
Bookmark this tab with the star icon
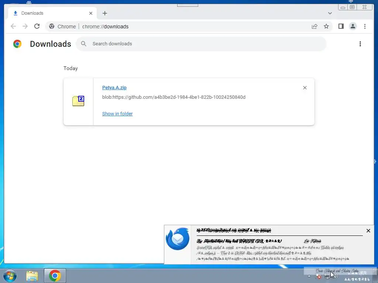pos(326,27)
